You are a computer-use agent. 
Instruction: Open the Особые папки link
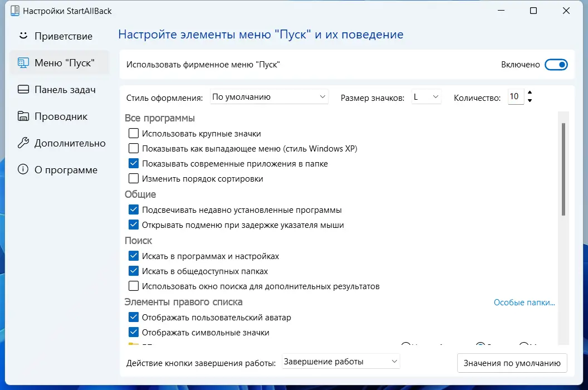524,302
